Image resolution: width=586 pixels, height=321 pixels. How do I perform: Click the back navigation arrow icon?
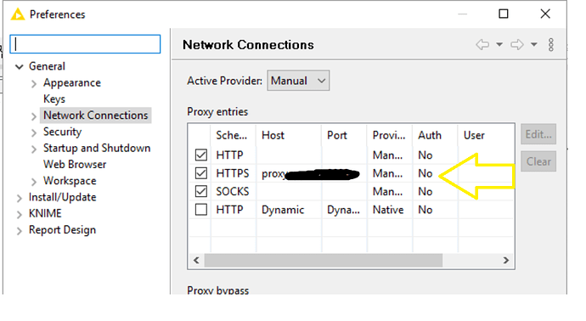(x=482, y=44)
